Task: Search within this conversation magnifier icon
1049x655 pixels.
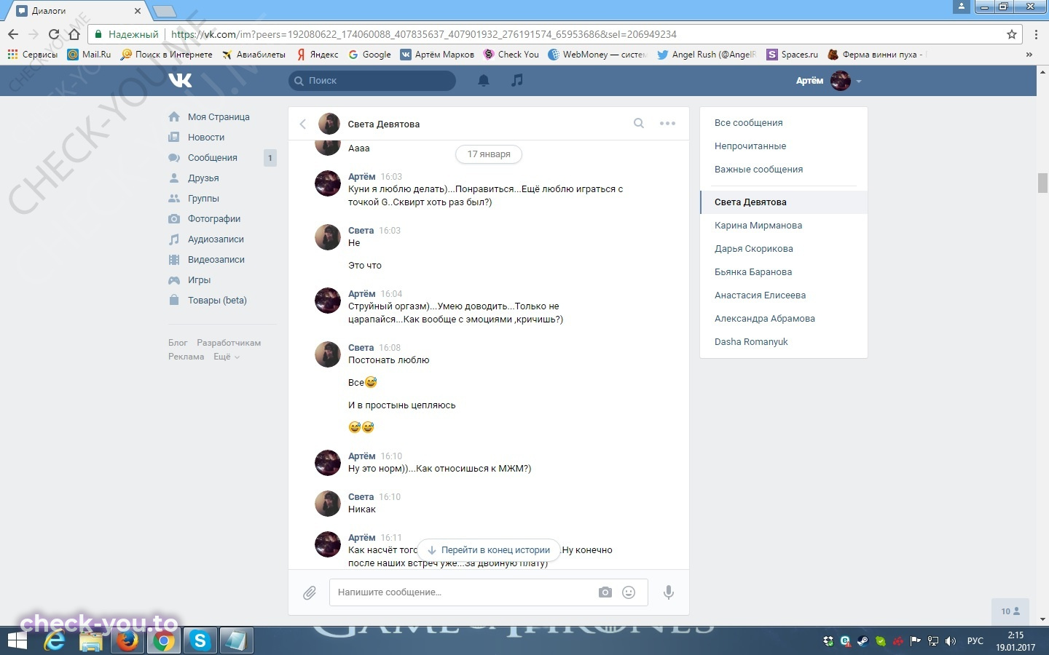Action: pyautogui.click(x=639, y=123)
